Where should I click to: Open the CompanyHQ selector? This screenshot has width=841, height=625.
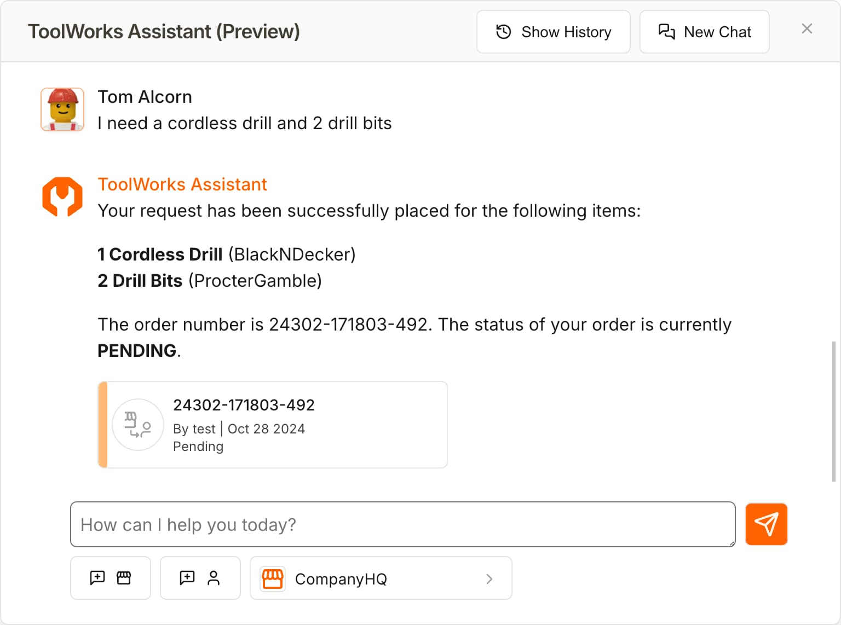click(381, 578)
